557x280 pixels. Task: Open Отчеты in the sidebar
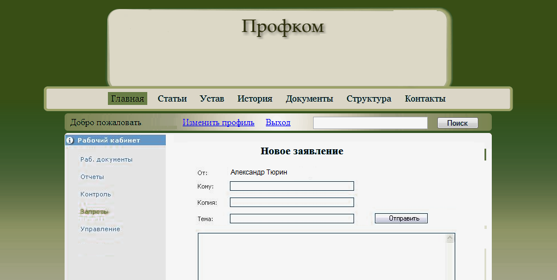pyautogui.click(x=92, y=177)
